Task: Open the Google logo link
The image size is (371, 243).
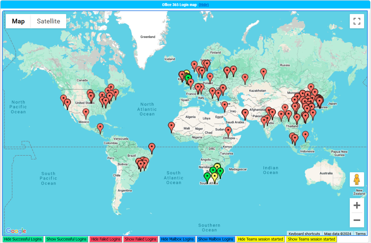Action: click(x=16, y=231)
